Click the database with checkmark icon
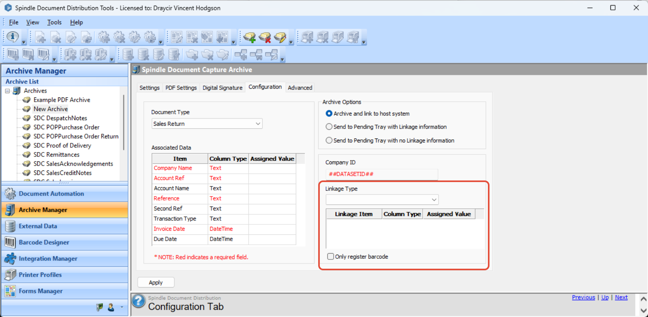648x317 pixels. click(x=174, y=54)
